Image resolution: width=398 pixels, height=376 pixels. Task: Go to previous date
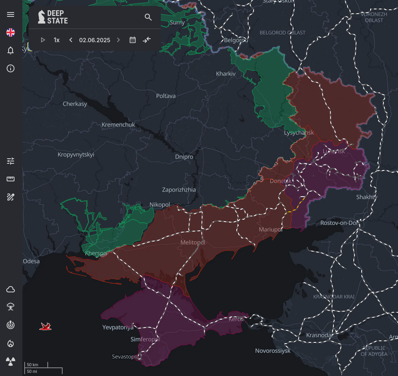71,40
